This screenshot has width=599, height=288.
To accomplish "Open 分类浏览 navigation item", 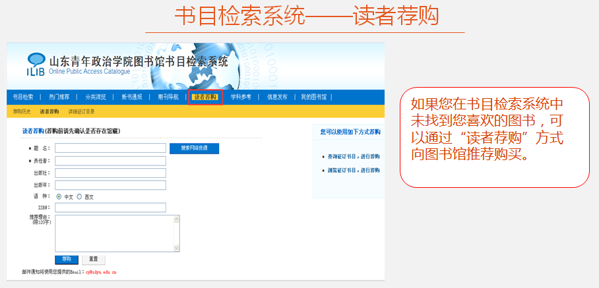I will point(95,97).
